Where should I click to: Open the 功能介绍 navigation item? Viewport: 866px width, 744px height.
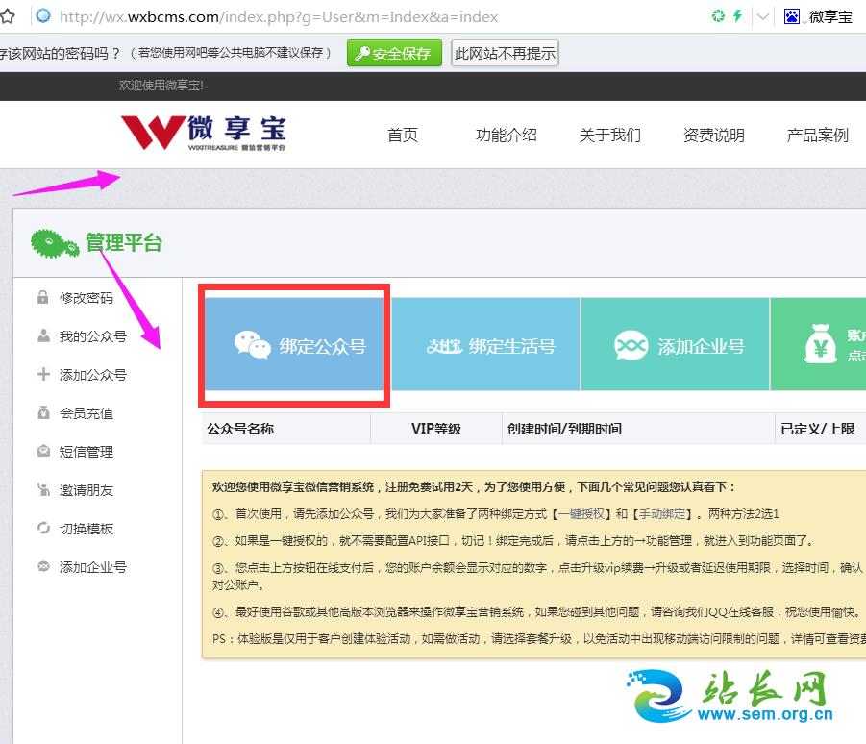point(507,135)
